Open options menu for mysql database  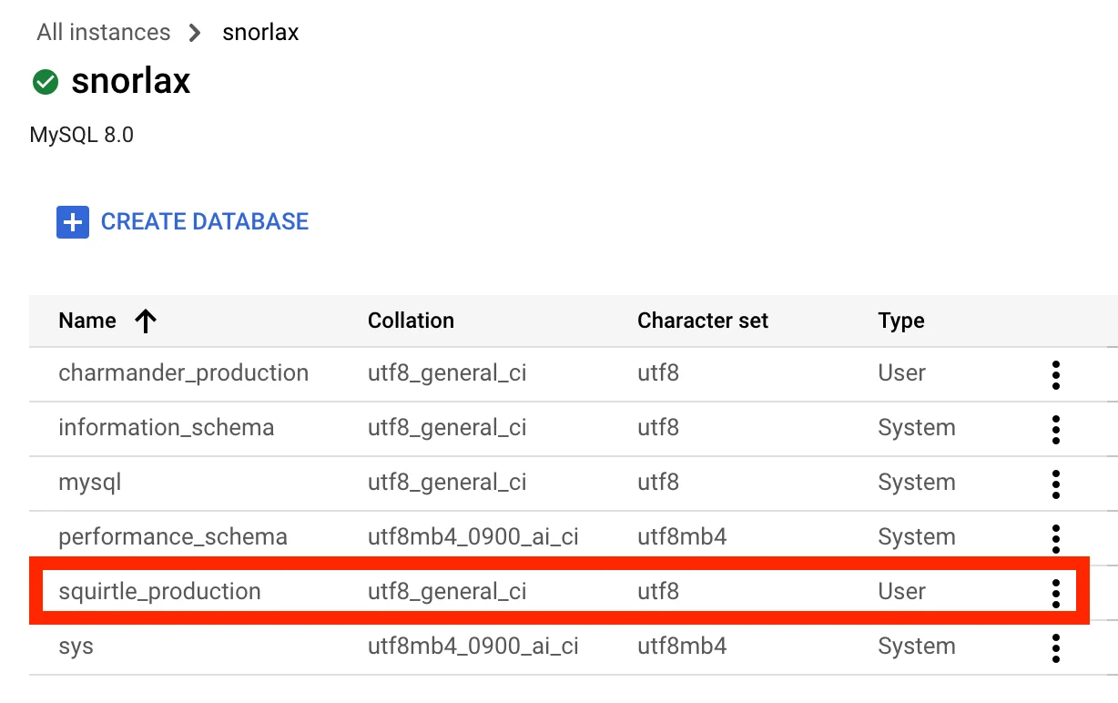pos(1055,484)
